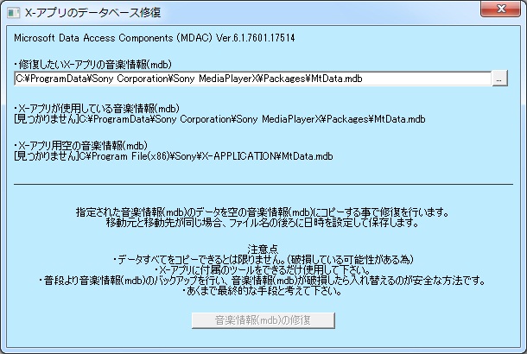Click the X-アプリに付属のツール advice line
The height and width of the screenshot is (354, 527).
[263, 269]
